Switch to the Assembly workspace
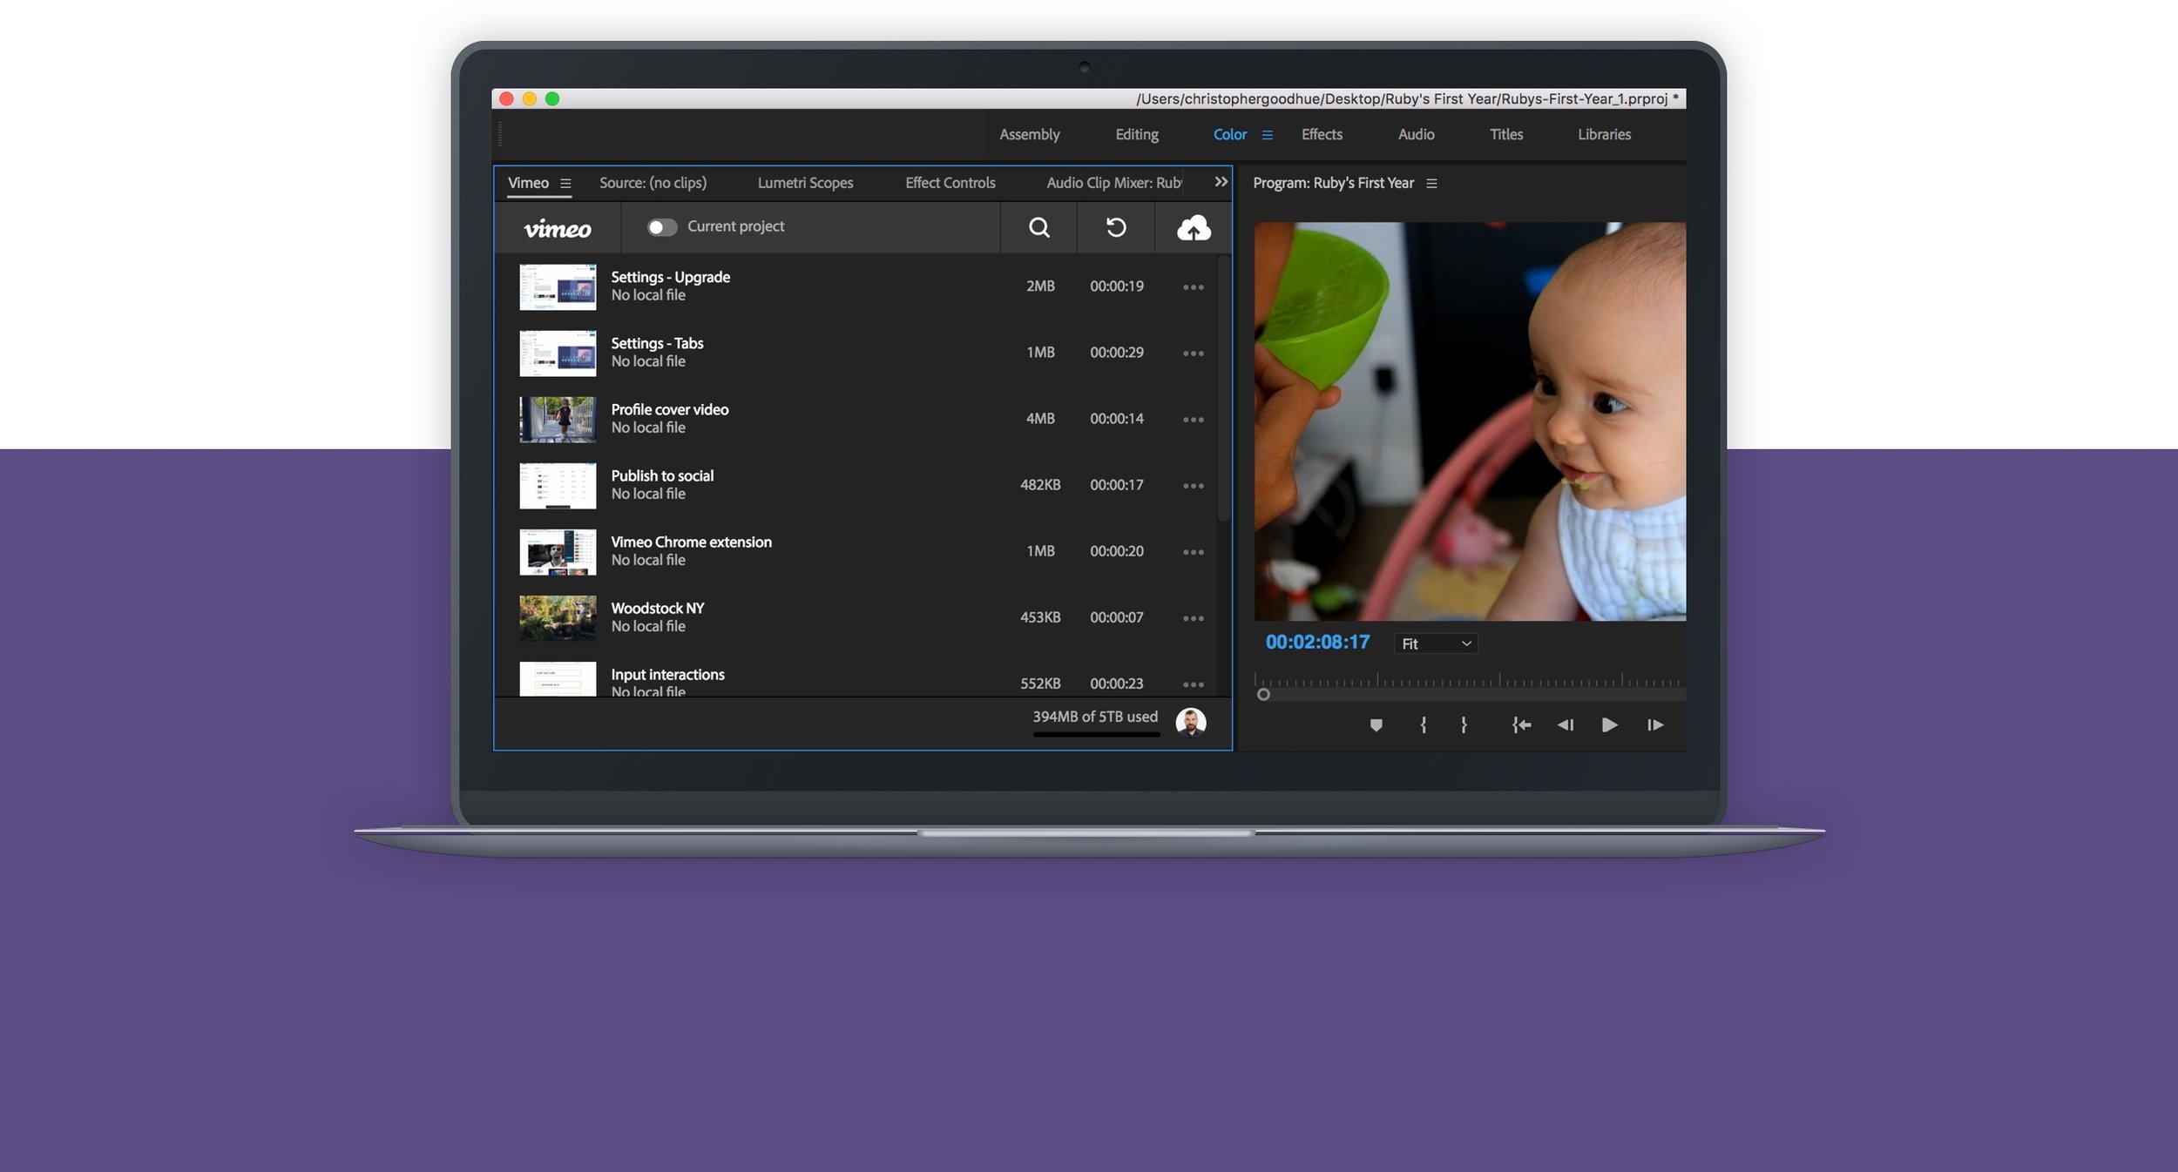This screenshot has height=1172, width=2178. click(x=1029, y=134)
